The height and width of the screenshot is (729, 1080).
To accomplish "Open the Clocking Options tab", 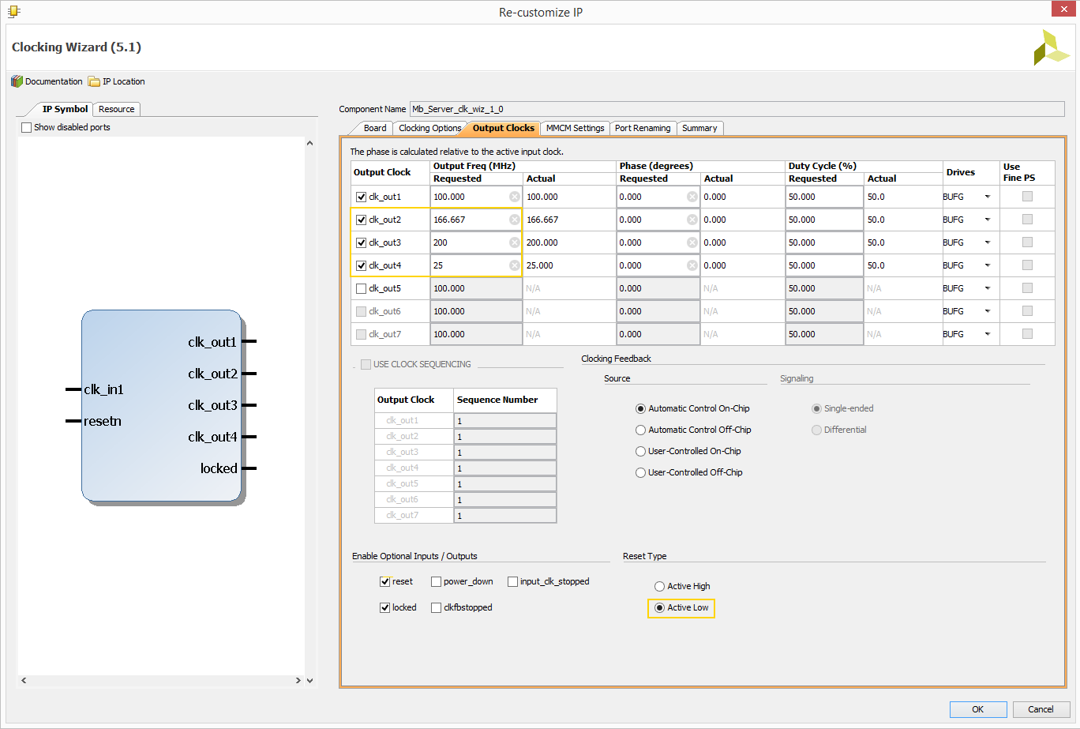I will click(429, 128).
